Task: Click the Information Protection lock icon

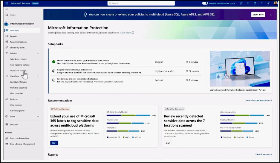Action: point(6,24)
